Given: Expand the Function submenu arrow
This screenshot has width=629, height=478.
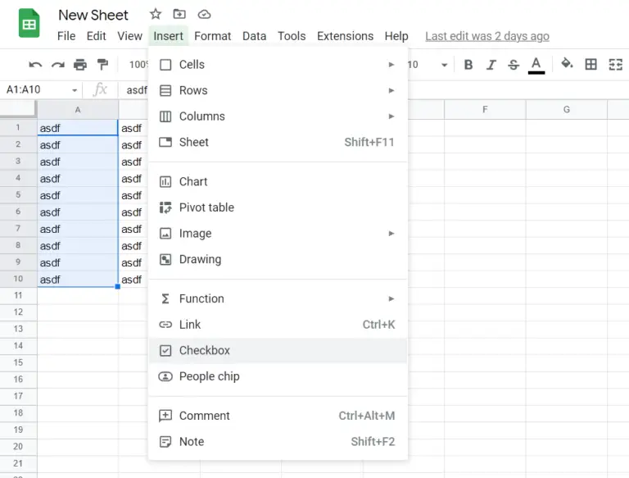Looking at the screenshot, I should (391, 298).
